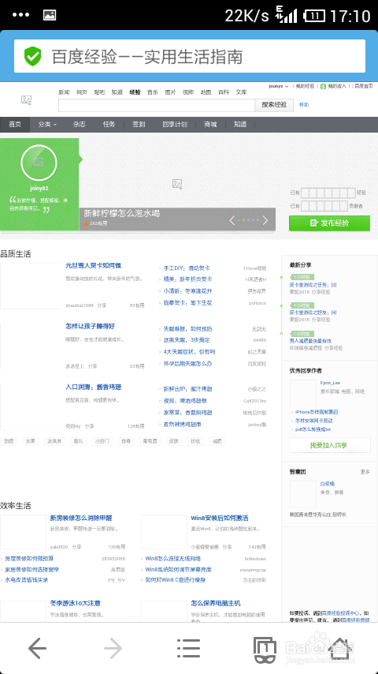
Task: Open 失眠麻烦，如何预防 link
Action: (188, 329)
